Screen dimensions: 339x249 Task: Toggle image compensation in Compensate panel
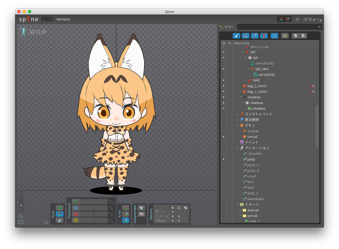click(142, 214)
